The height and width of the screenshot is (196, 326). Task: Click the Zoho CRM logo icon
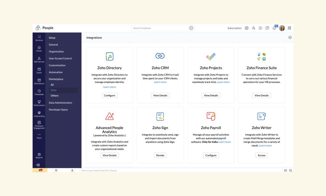click(x=160, y=56)
